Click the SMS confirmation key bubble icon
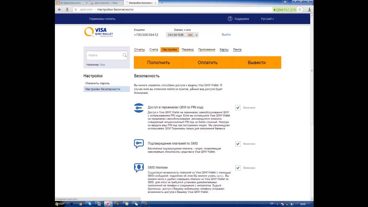Screen dimensions: 368x207 tap(139, 144)
